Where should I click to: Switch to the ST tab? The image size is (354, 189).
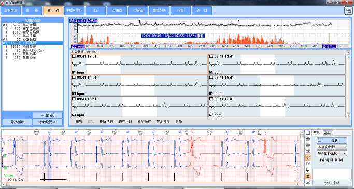(96, 11)
